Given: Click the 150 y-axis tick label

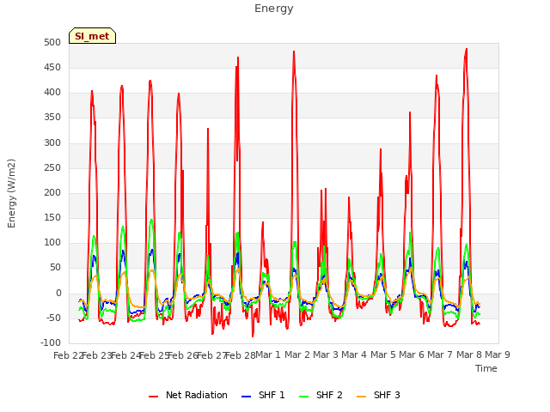Looking at the screenshot, I should tap(52, 217).
